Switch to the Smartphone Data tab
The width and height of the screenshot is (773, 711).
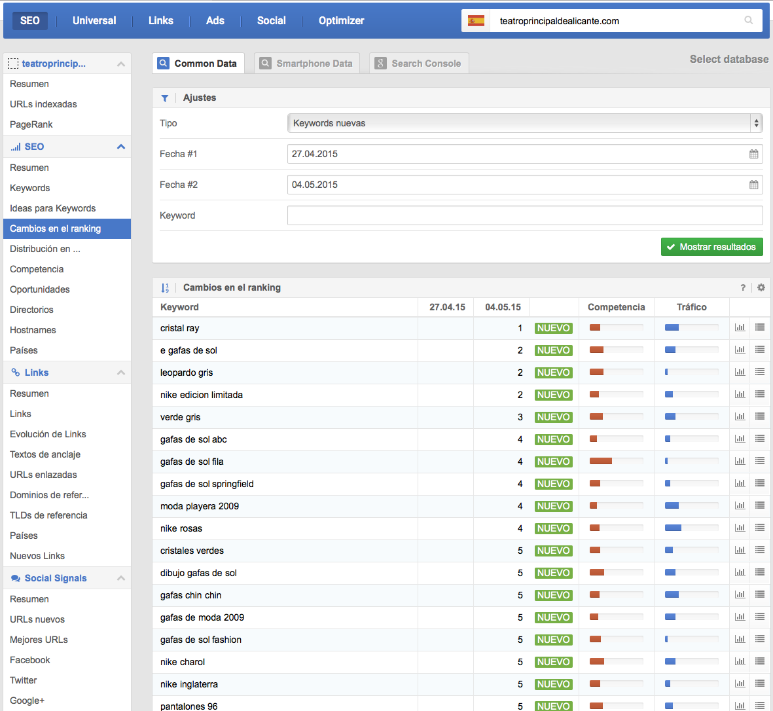[307, 64]
